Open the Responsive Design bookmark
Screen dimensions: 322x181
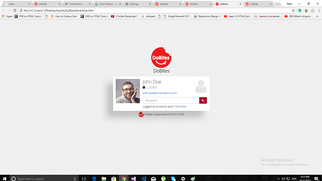208,16
